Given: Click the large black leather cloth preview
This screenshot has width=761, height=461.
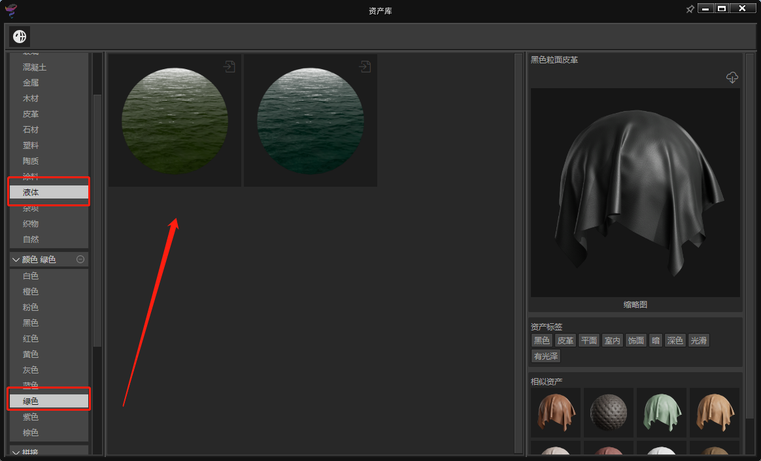Looking at the screenshot, I should coord(635,193).
